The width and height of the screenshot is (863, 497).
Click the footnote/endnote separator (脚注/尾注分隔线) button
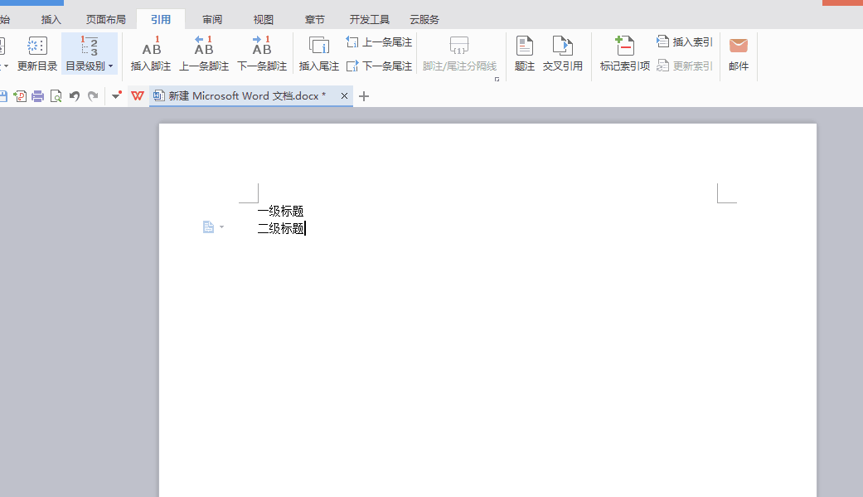click(x=459, y=53)
